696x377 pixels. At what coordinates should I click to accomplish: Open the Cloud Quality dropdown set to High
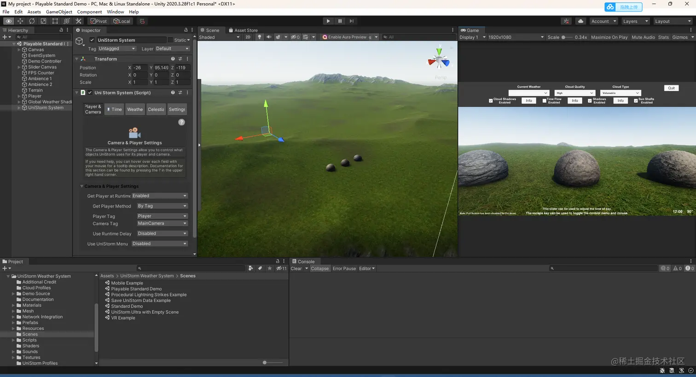coord(575,93)
